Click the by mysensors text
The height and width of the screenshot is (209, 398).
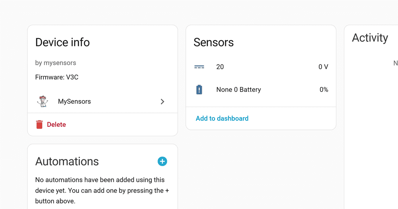click(56, 63)
